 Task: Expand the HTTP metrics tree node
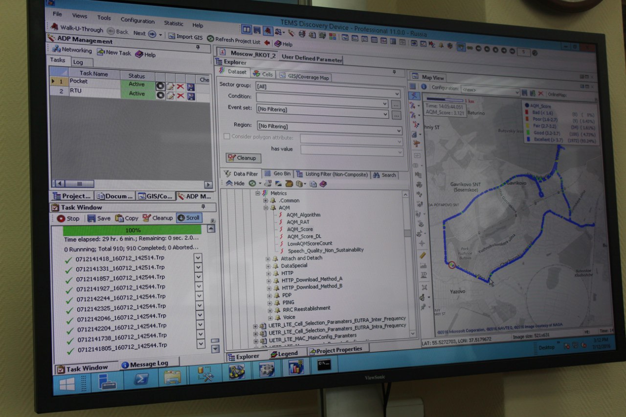(268, 273)
